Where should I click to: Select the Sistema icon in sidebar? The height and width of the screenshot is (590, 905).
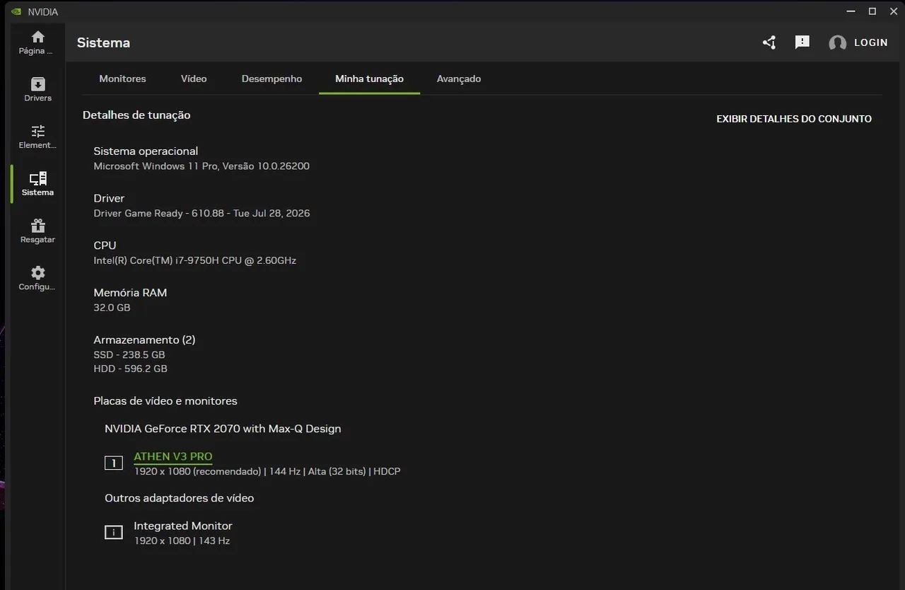(38, 178)
